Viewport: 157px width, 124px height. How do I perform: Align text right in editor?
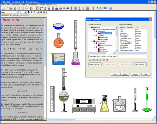[44, 12]
